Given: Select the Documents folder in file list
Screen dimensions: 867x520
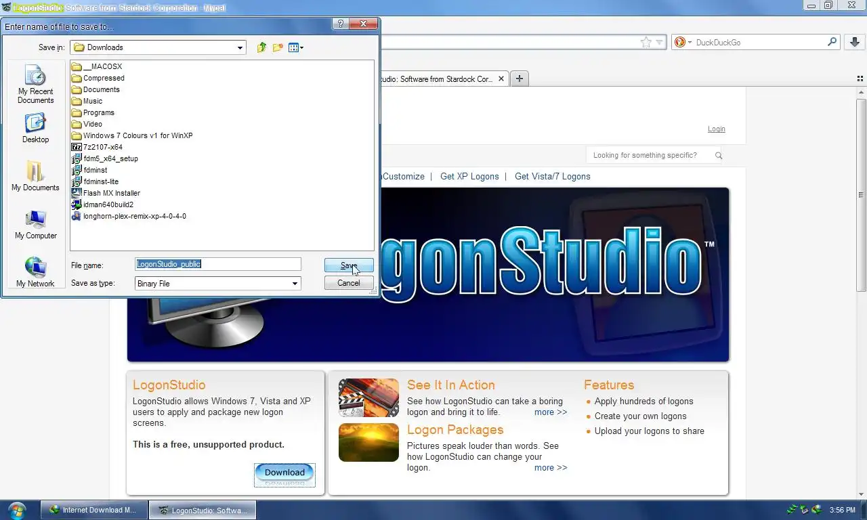Looking at the screenshot, I should (x=96, y=89).
